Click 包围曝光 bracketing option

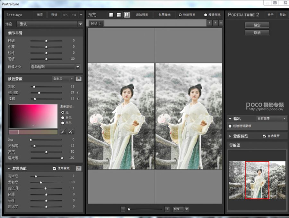[x=165, y=15]
